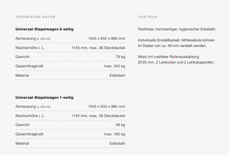Image resolution: width=234 pixels, height=155 pixels.
Task: Click the Edelstahl value in the 2-seitig table
Action: click(117, 75)
